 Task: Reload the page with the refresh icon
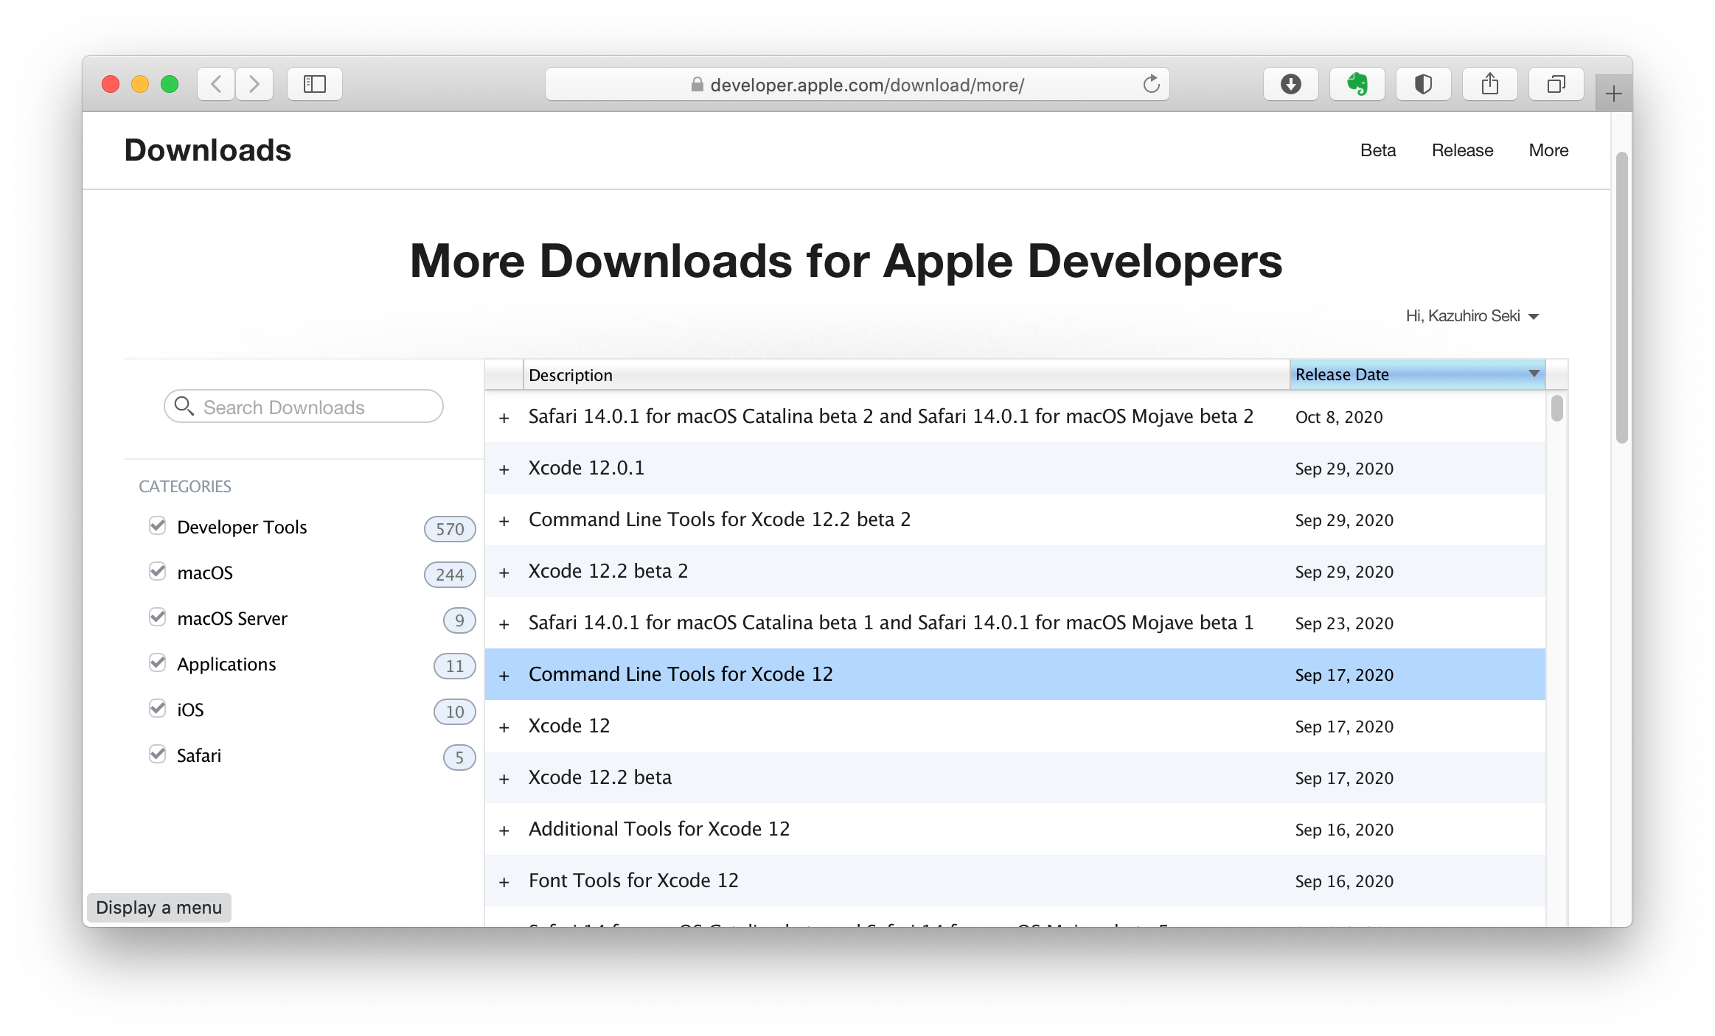1151,84
